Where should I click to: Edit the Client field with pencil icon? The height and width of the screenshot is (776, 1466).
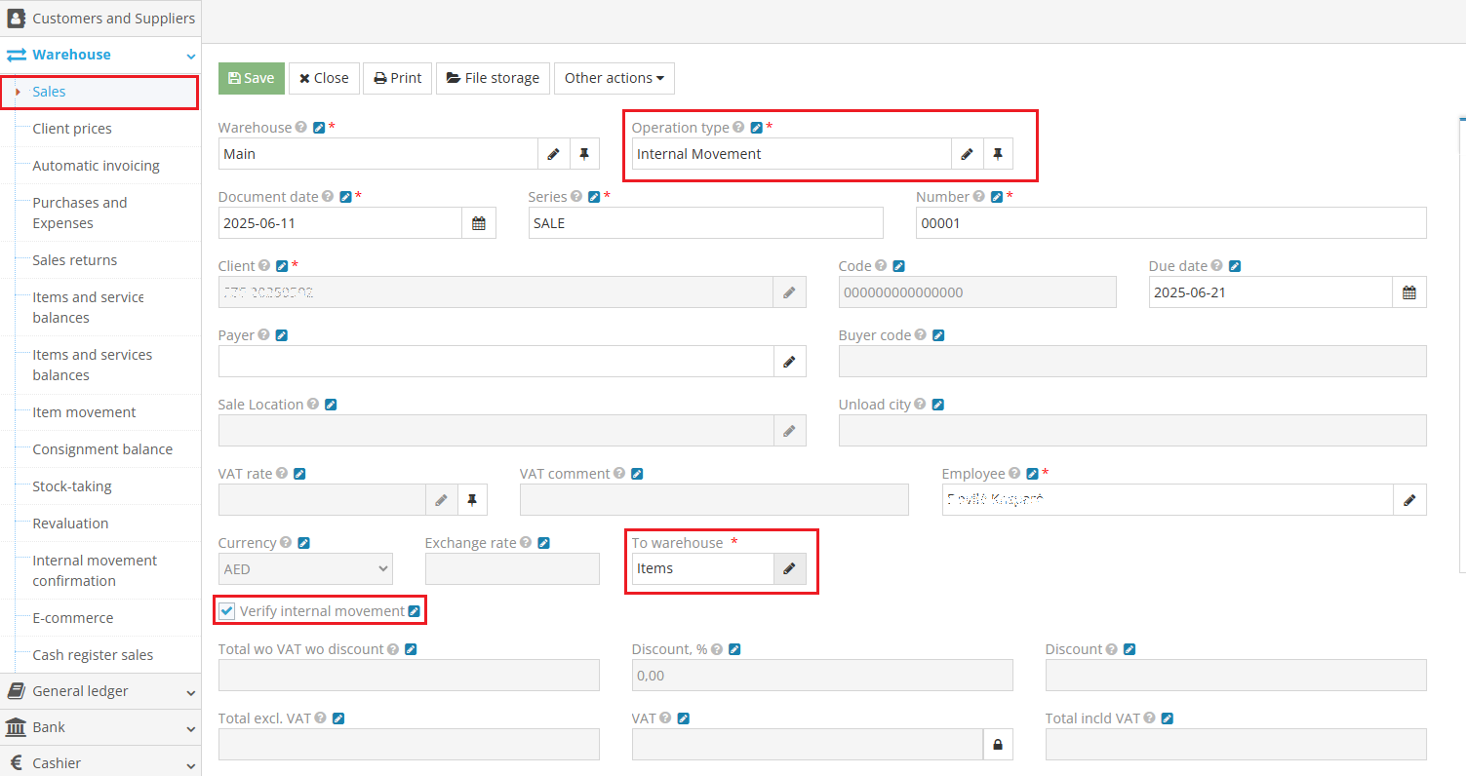tap(789, 291)
